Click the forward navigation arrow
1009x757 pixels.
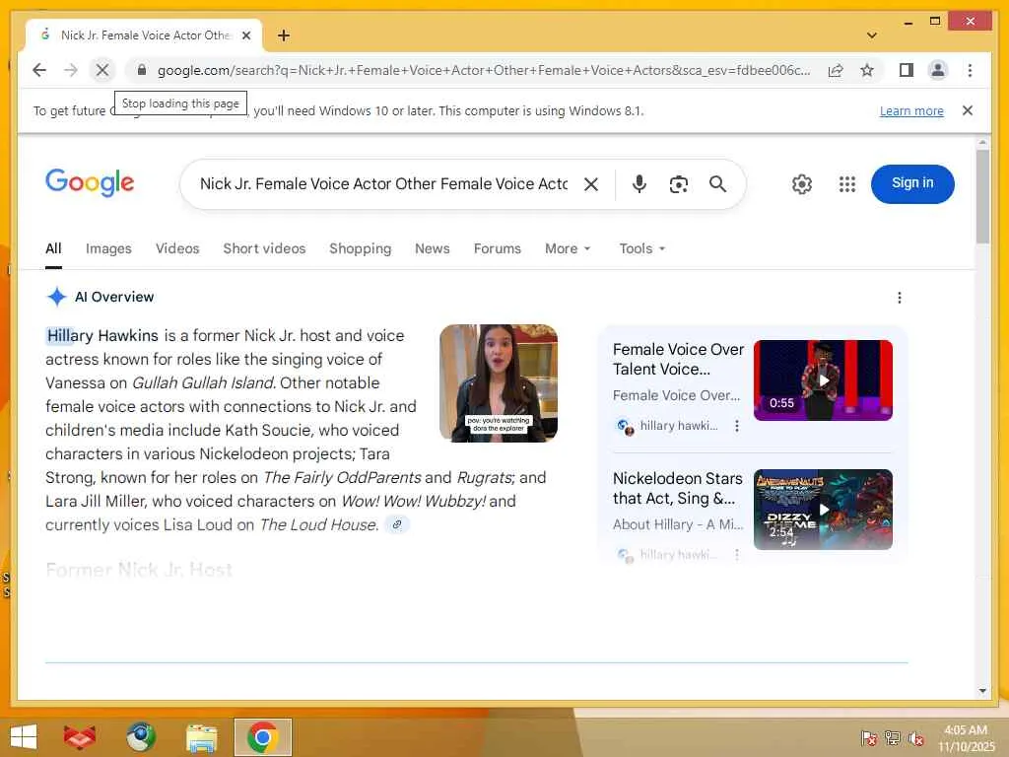tap(71, 70)
